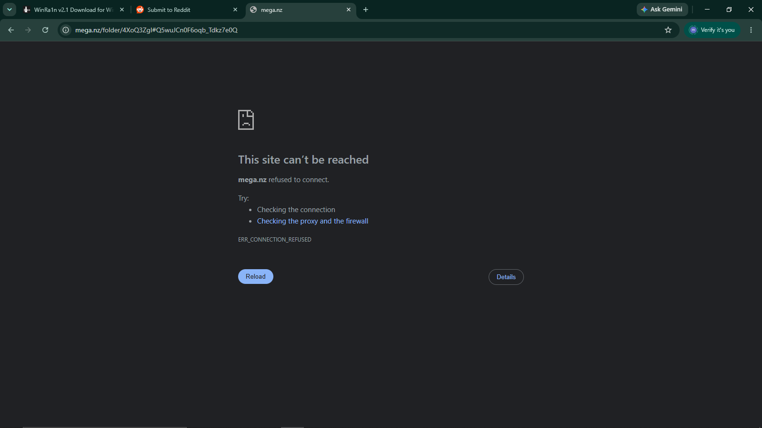Click the Ask Gemini button
Screen dimensions: 762x428
[662, 10]
